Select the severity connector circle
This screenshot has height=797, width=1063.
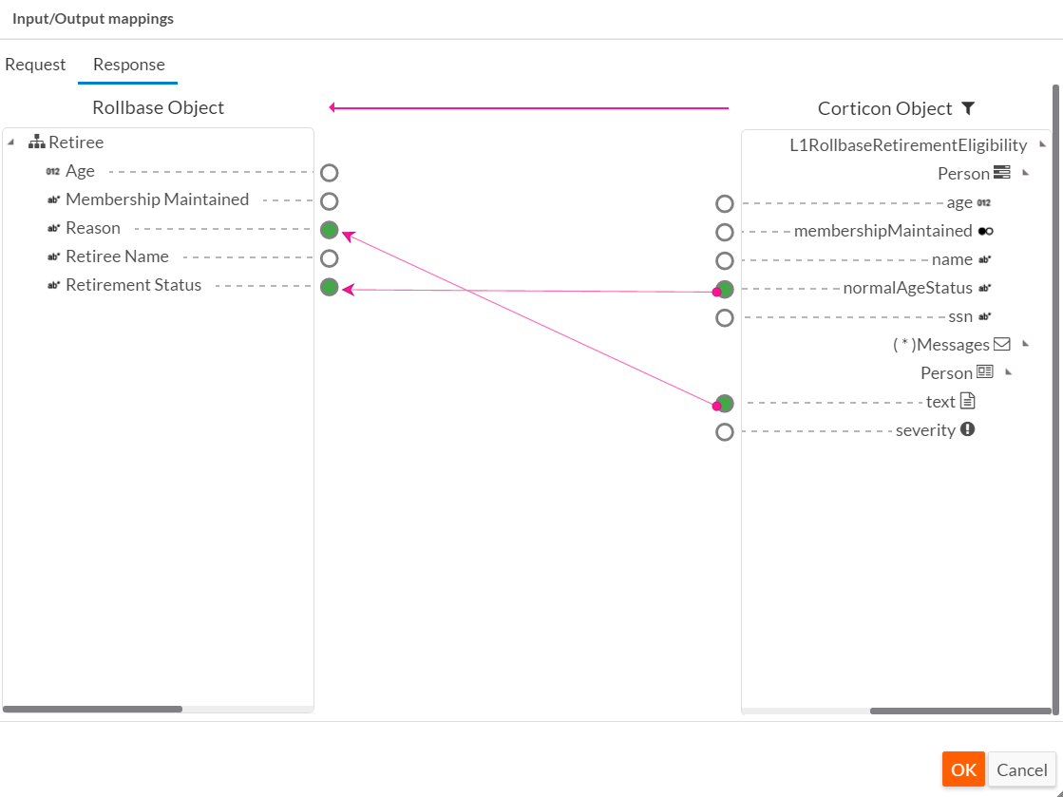[725, 431]
